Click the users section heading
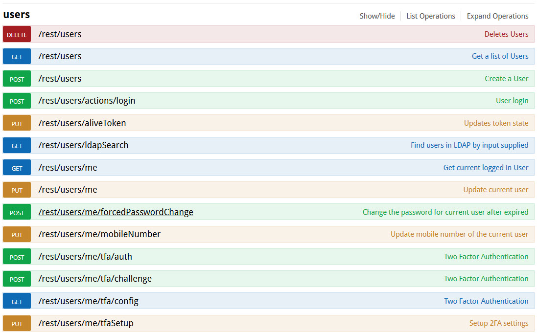The image size is (537, 334). [17, 15]
